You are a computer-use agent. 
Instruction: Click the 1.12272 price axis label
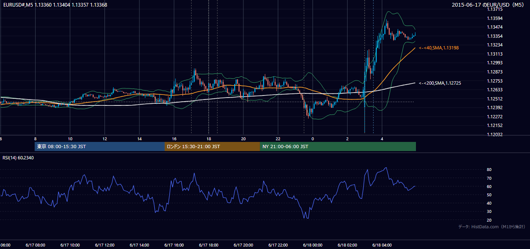[495, 117]
